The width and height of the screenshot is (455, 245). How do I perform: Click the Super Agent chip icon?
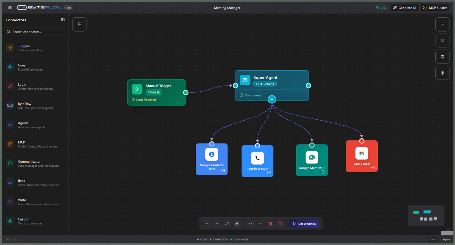tap(245, 80)
